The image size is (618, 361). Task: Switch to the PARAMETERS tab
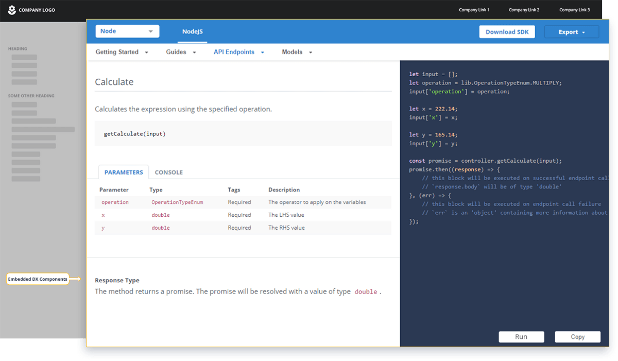pos(124,173)
